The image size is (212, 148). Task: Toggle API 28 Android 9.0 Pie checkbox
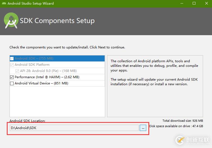(17, 71)
